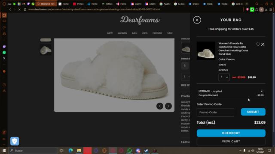This screenshot has height=154, width=275.
Task: Remove the EXTRA30 coupon code
Action: (262, 91)
